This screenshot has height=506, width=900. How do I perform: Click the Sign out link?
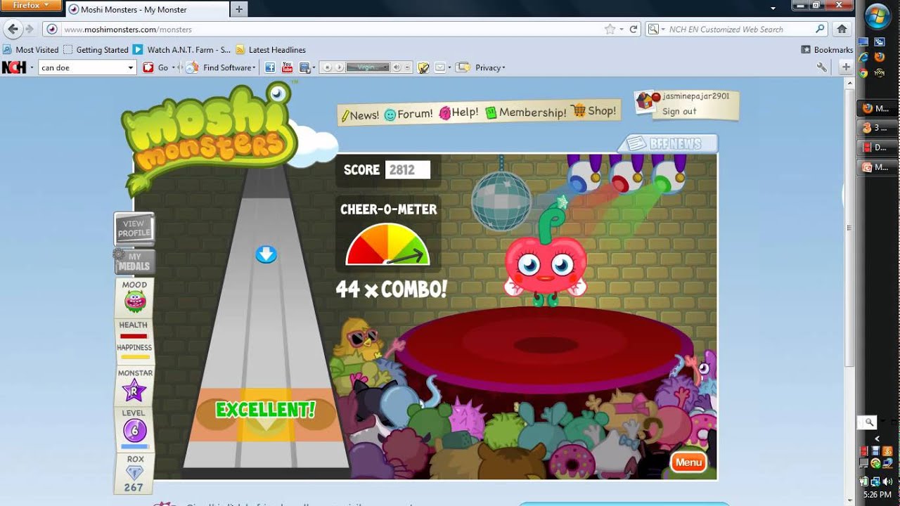pos(679,111)
